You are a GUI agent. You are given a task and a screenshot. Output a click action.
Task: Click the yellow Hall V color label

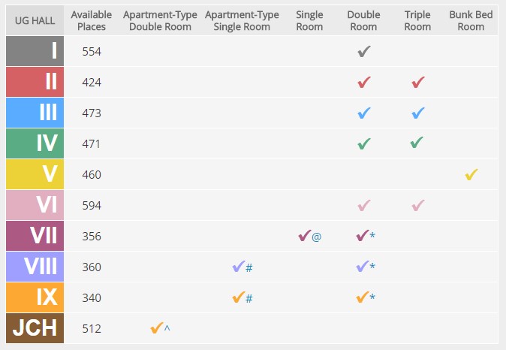[35, 174]
